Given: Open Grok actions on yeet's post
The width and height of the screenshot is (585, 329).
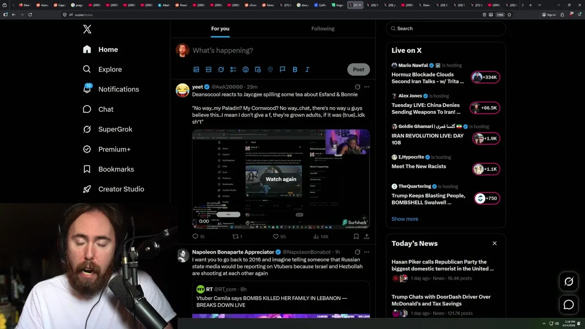Looking at the screenshot, I should (x=357, y=87).
